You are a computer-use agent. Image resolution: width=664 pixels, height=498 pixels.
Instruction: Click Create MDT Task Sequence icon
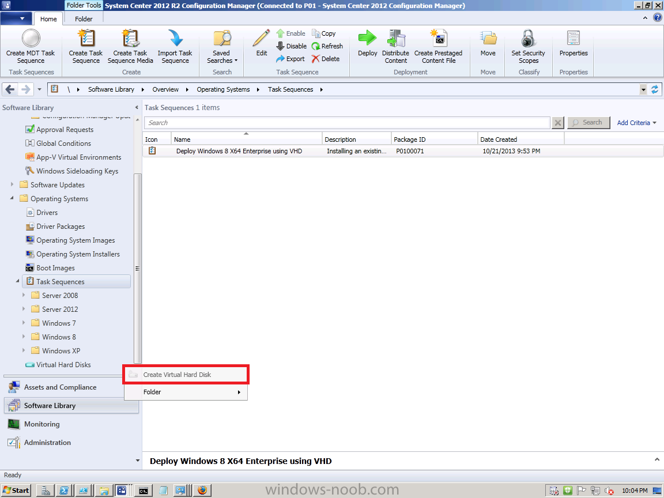31,38
